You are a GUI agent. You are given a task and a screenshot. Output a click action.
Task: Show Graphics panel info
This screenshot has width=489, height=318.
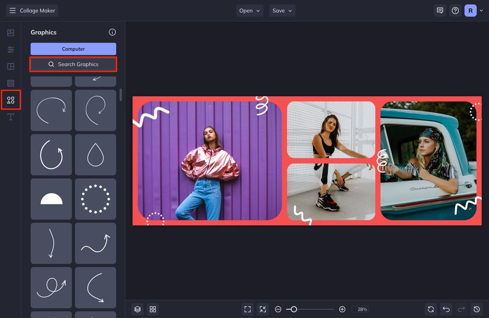112,32
